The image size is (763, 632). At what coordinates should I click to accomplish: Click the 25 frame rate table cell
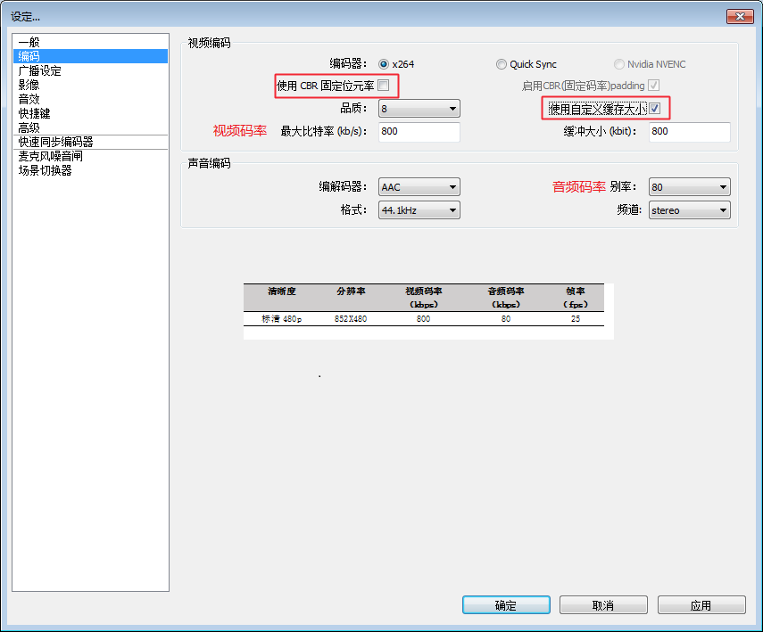(576, 319)
